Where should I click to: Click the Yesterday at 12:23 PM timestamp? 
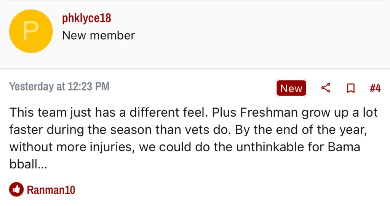tap(59, 87)
